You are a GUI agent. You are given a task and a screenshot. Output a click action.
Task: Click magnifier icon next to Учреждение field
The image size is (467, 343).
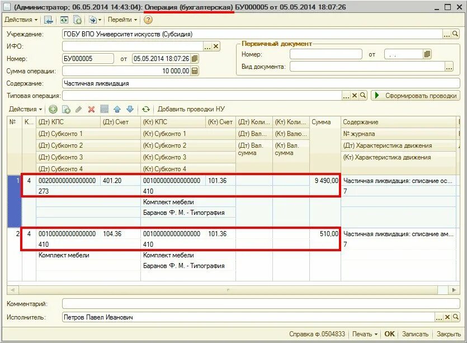tap(455, 34)
